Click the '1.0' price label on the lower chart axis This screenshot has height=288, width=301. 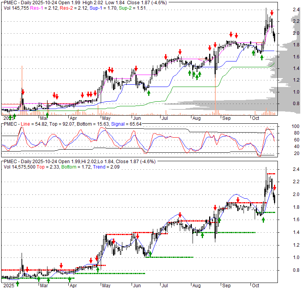click(x=296, y=257)
